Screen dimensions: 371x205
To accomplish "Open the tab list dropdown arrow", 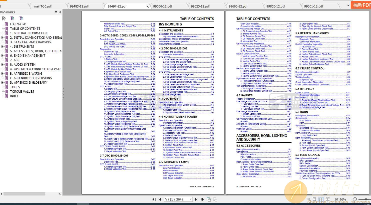I will (x=348, y=5).
